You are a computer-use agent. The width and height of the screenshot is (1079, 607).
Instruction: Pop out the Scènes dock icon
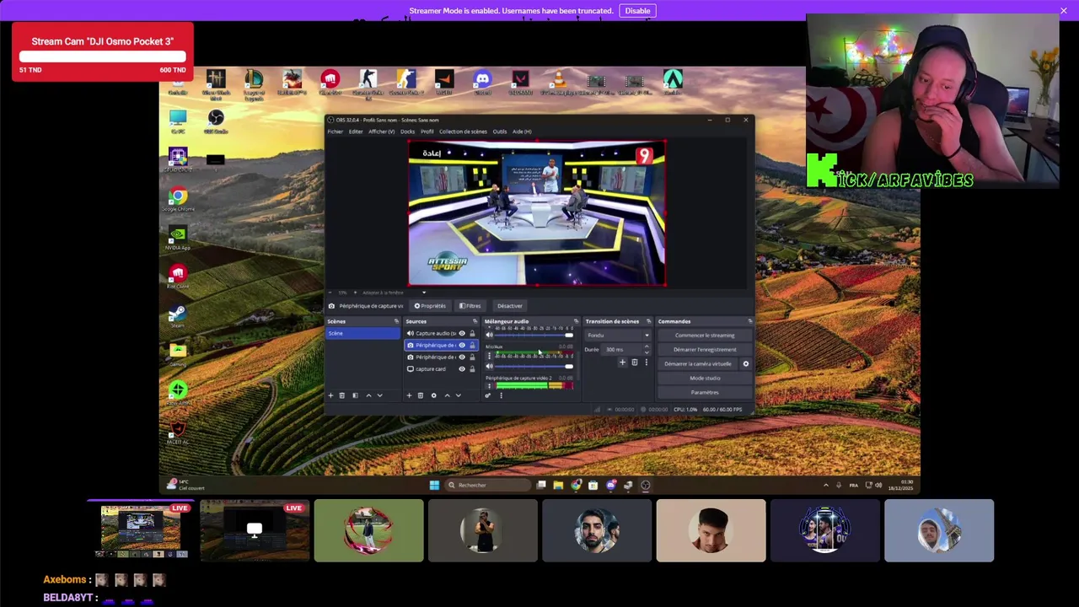[396, 321]
